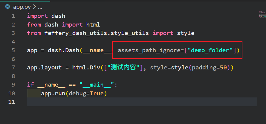Click line number 1 in gutter
Viewport: 266px width, 124px height.
(x=13, y=16)
